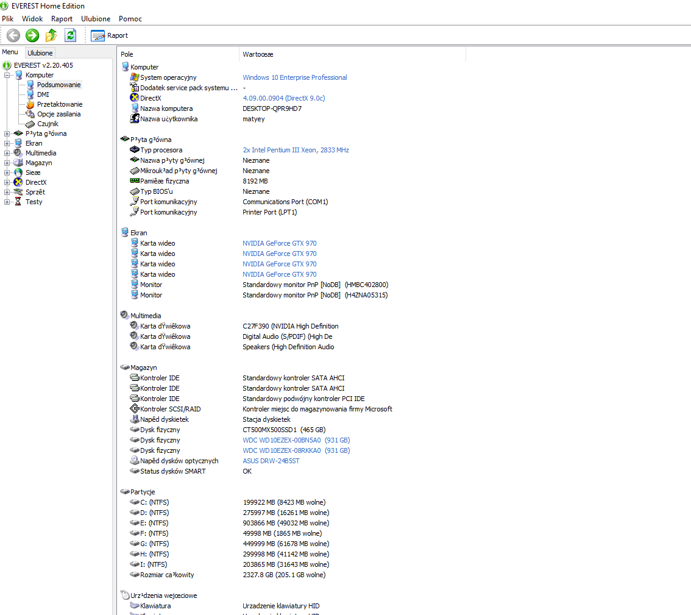Click the go up level icon
691x615 pixels.
52,35
